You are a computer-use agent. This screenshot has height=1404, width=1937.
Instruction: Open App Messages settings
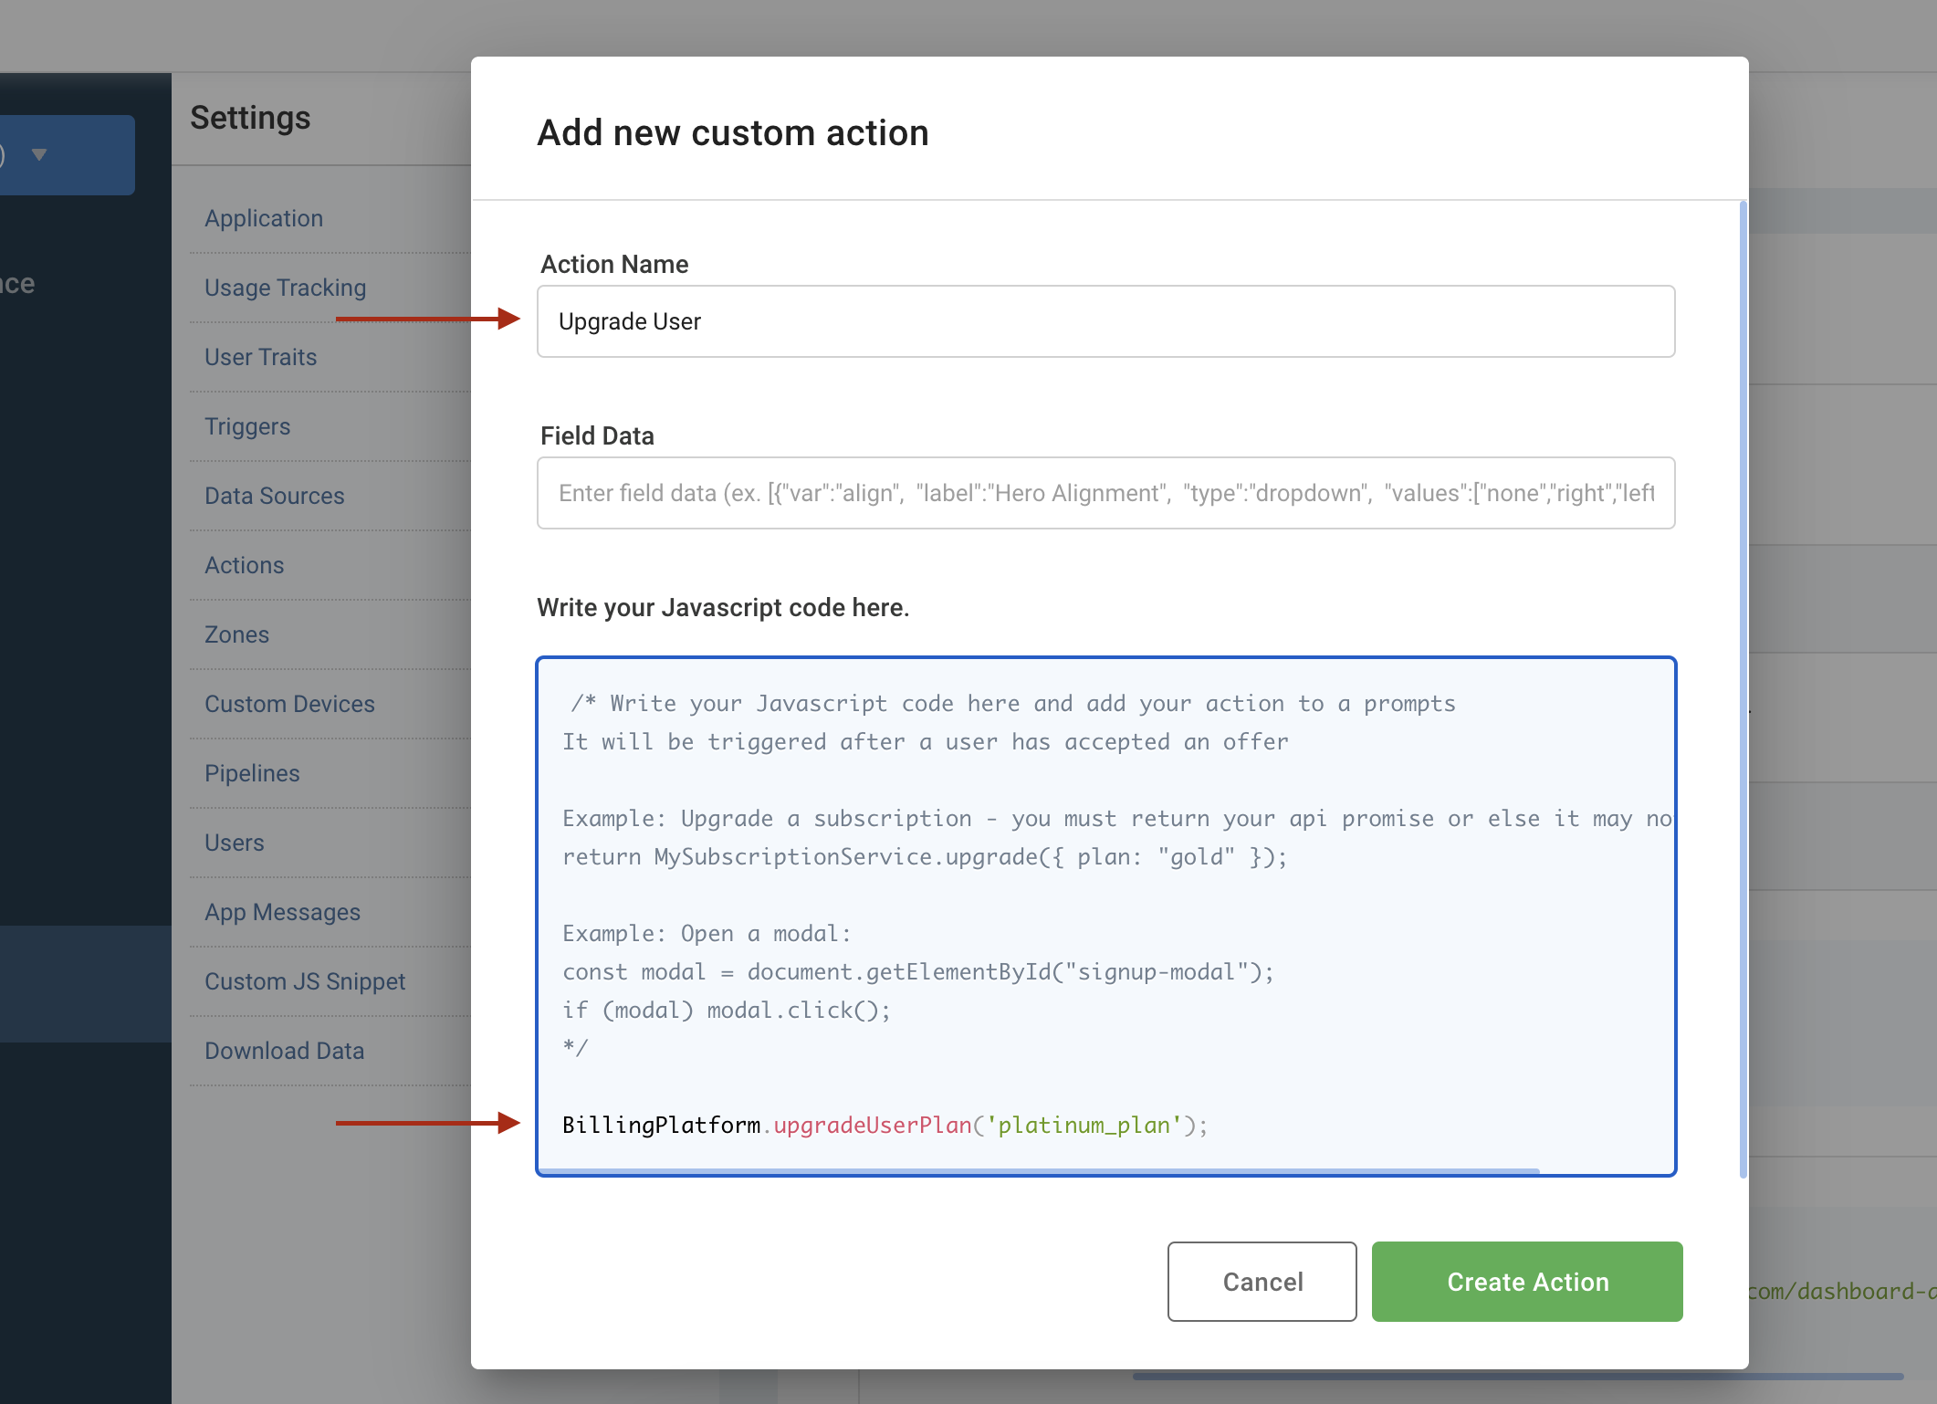coord(282,912)
